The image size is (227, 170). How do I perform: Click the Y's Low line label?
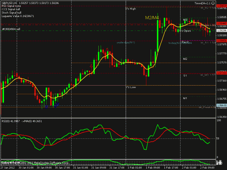click(131, 87)
